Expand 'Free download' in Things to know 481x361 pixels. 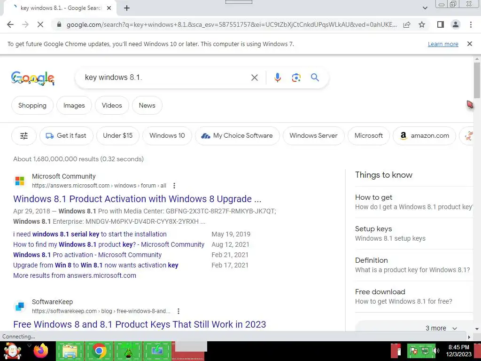pyautogui.click(x=414, y=296)
